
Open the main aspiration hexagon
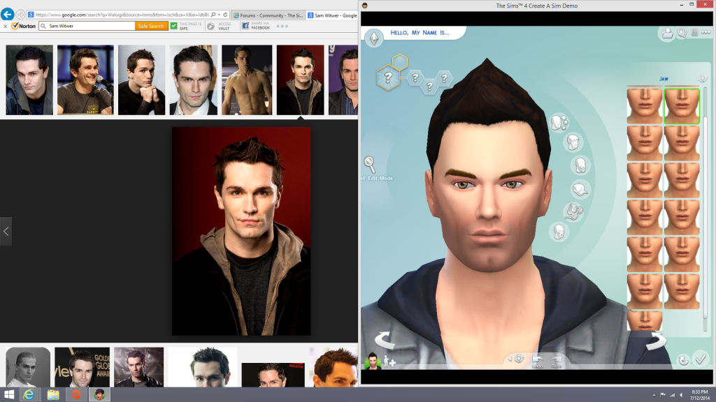[387, 78]
